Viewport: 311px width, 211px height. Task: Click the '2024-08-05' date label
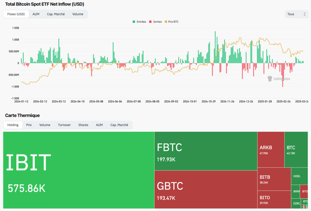coord(152,101)
